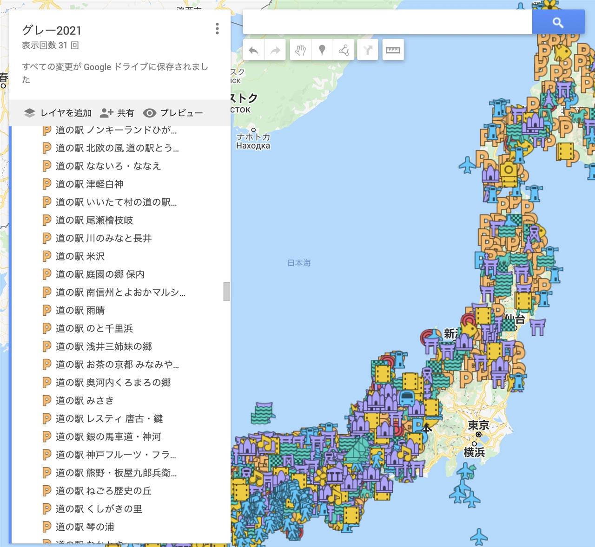This screenshot has width=595, height=547.
Task: Click the プレビュー button label
Action: coord(181,113)
